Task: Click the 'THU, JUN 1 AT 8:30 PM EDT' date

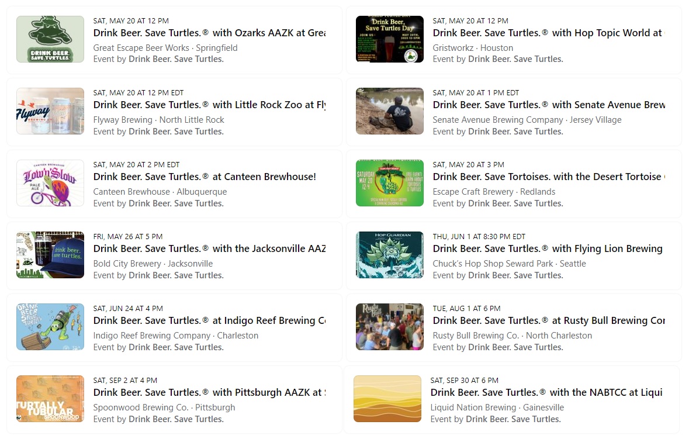Action: pyautogui.click(x=479, y=237)
